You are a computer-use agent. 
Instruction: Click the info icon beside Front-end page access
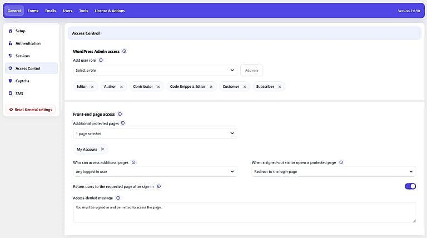point(120,114)
